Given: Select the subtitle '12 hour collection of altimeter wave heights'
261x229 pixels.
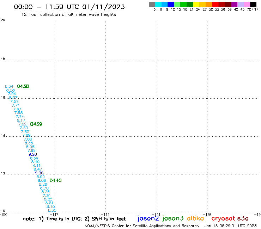Looking at the screenshot, I should click(68, 14).
